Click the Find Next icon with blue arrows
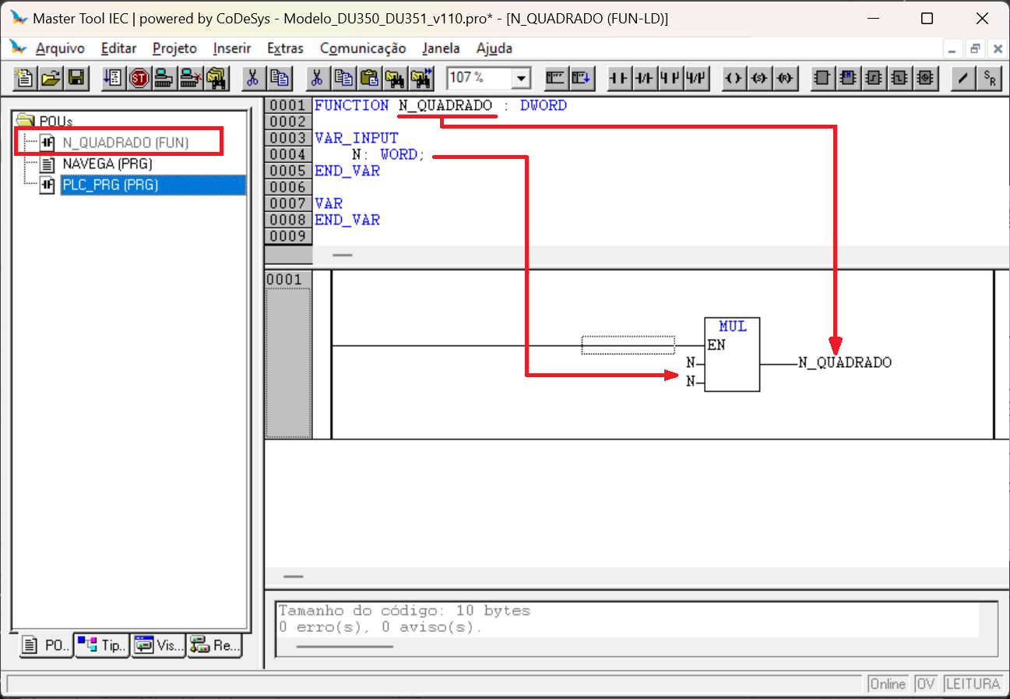Screen dimensions: 1010x699 (421, 78)
